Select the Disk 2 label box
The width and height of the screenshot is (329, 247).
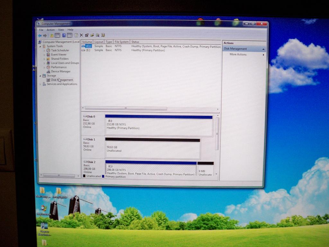click(93, 167)
